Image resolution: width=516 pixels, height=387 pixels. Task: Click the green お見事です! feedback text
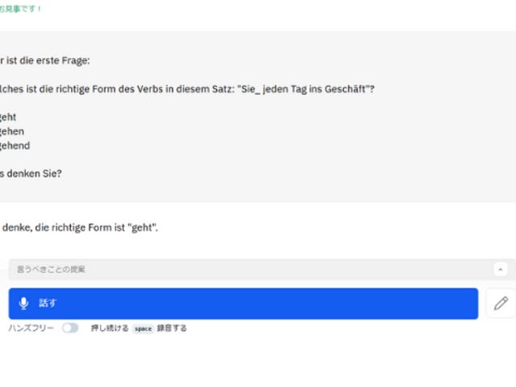20,9
